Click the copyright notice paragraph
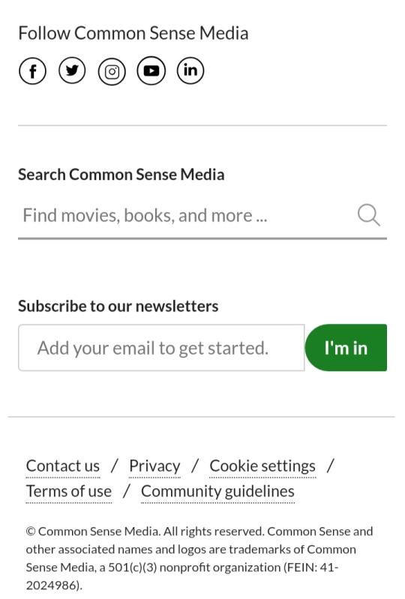The height and width of the screenshot is (599, 405). 199,558
